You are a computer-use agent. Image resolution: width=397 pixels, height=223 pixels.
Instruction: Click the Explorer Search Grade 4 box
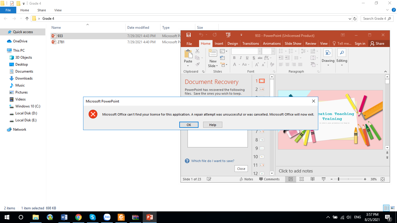(377, 19)
